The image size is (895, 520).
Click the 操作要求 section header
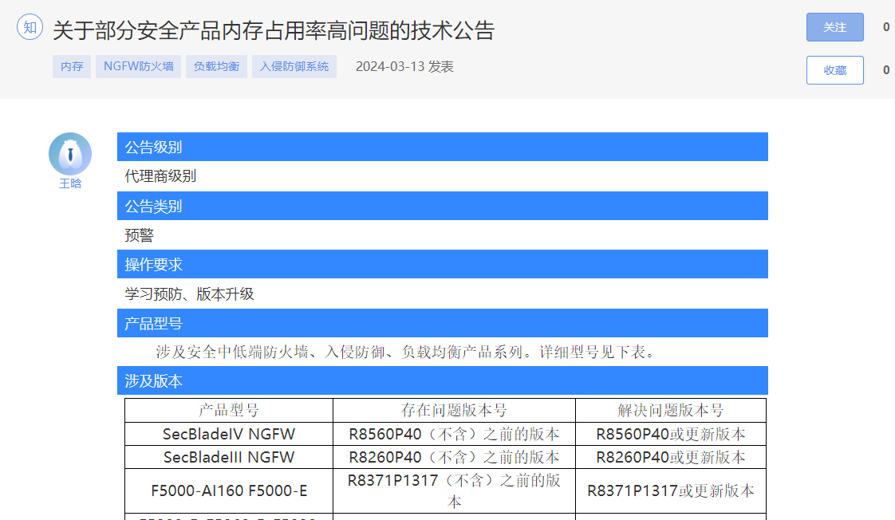(x=443, y=264)
